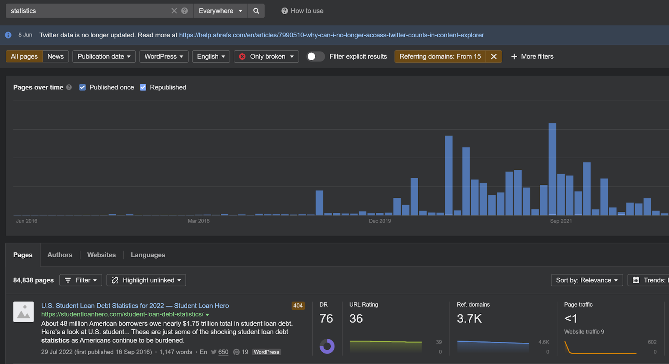Open the Websites tab
669x364 pixels.
[102, 255]
